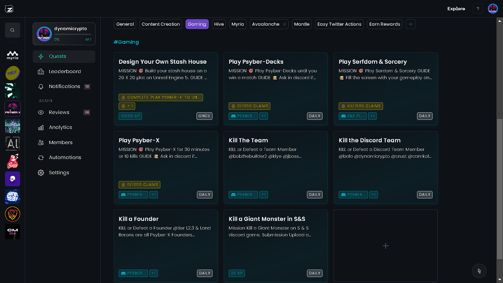This screenshot has height=283, width=503.
Task: Open the user profile avatar menu
Action: [493, 9]
